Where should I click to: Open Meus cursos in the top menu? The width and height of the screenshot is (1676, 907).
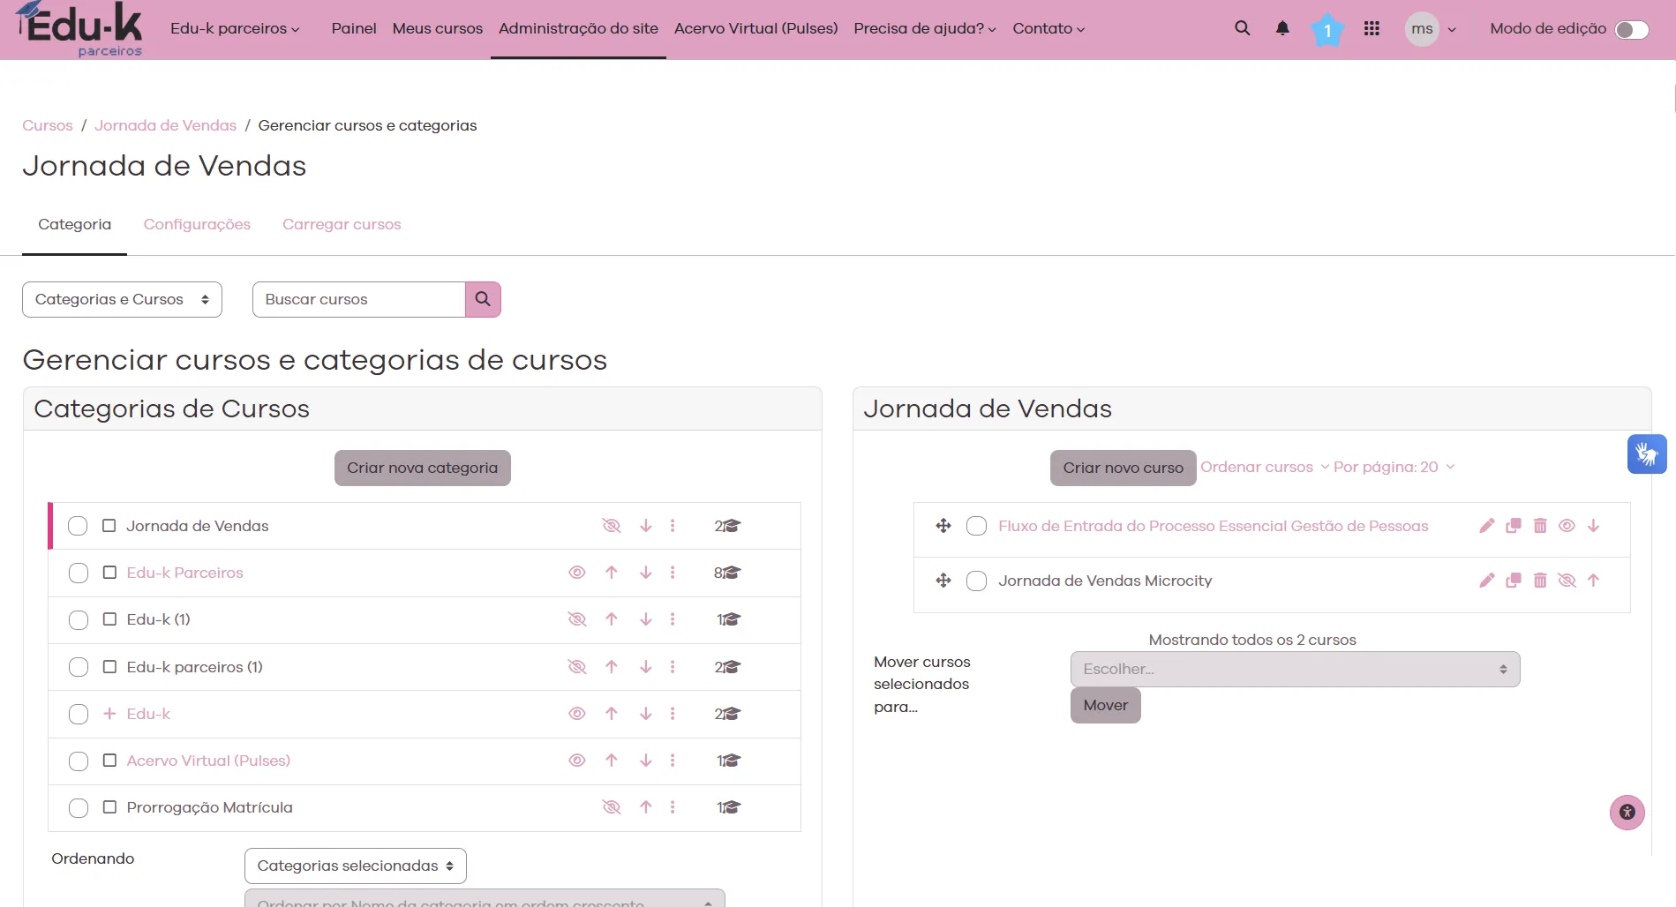437,28
